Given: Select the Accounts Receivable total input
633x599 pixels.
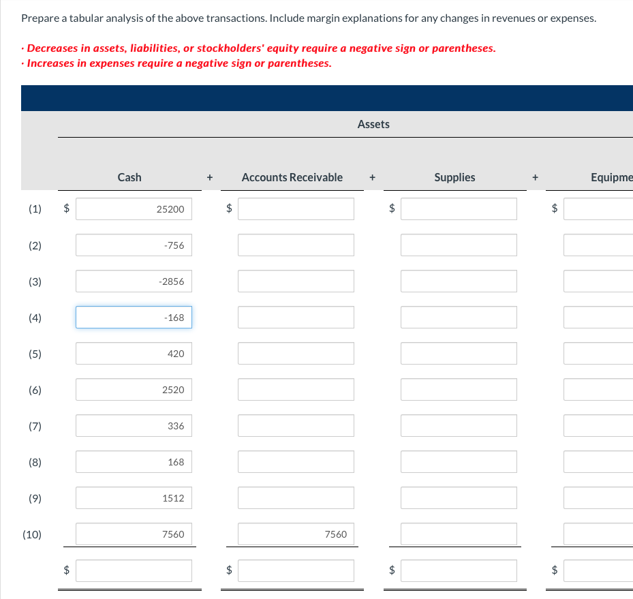Looking at the screenshot, I should pyautogui.click(x=296, y=570).
